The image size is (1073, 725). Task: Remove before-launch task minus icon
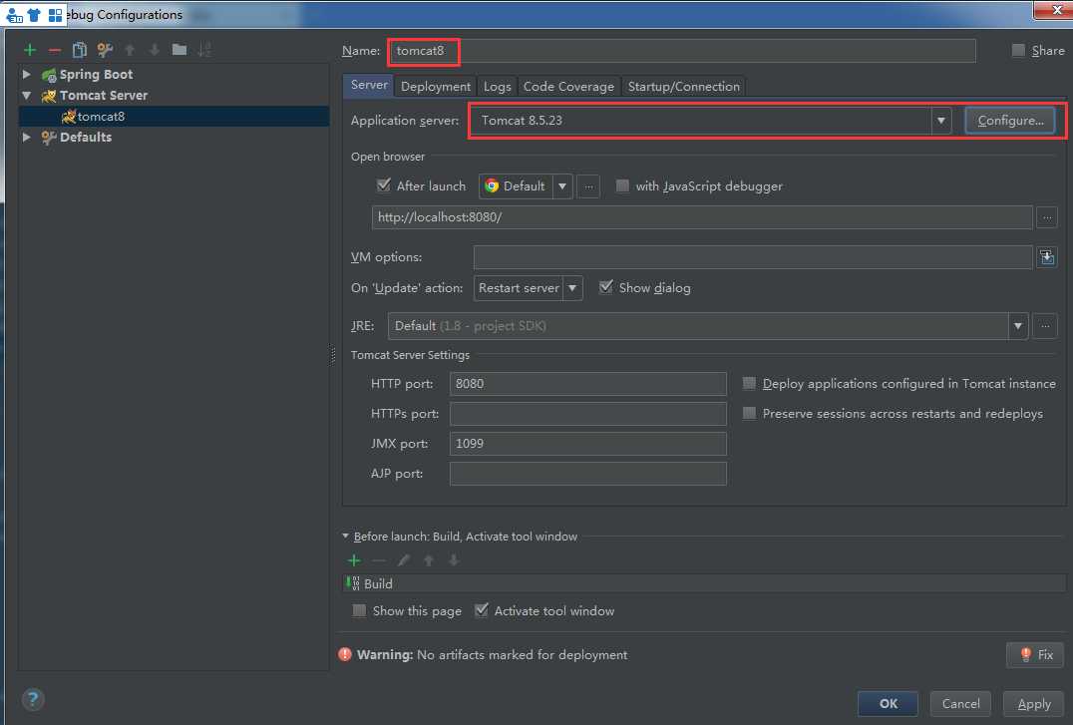(x=378, y=560)
